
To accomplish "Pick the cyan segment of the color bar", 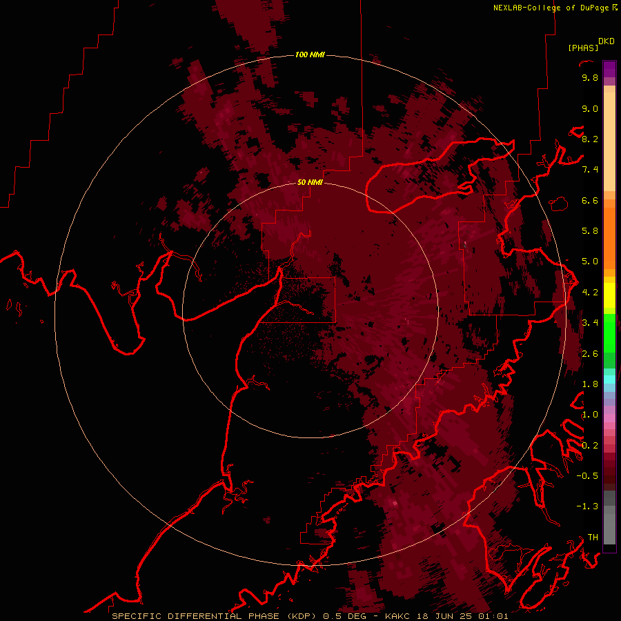I will point(609,379).
